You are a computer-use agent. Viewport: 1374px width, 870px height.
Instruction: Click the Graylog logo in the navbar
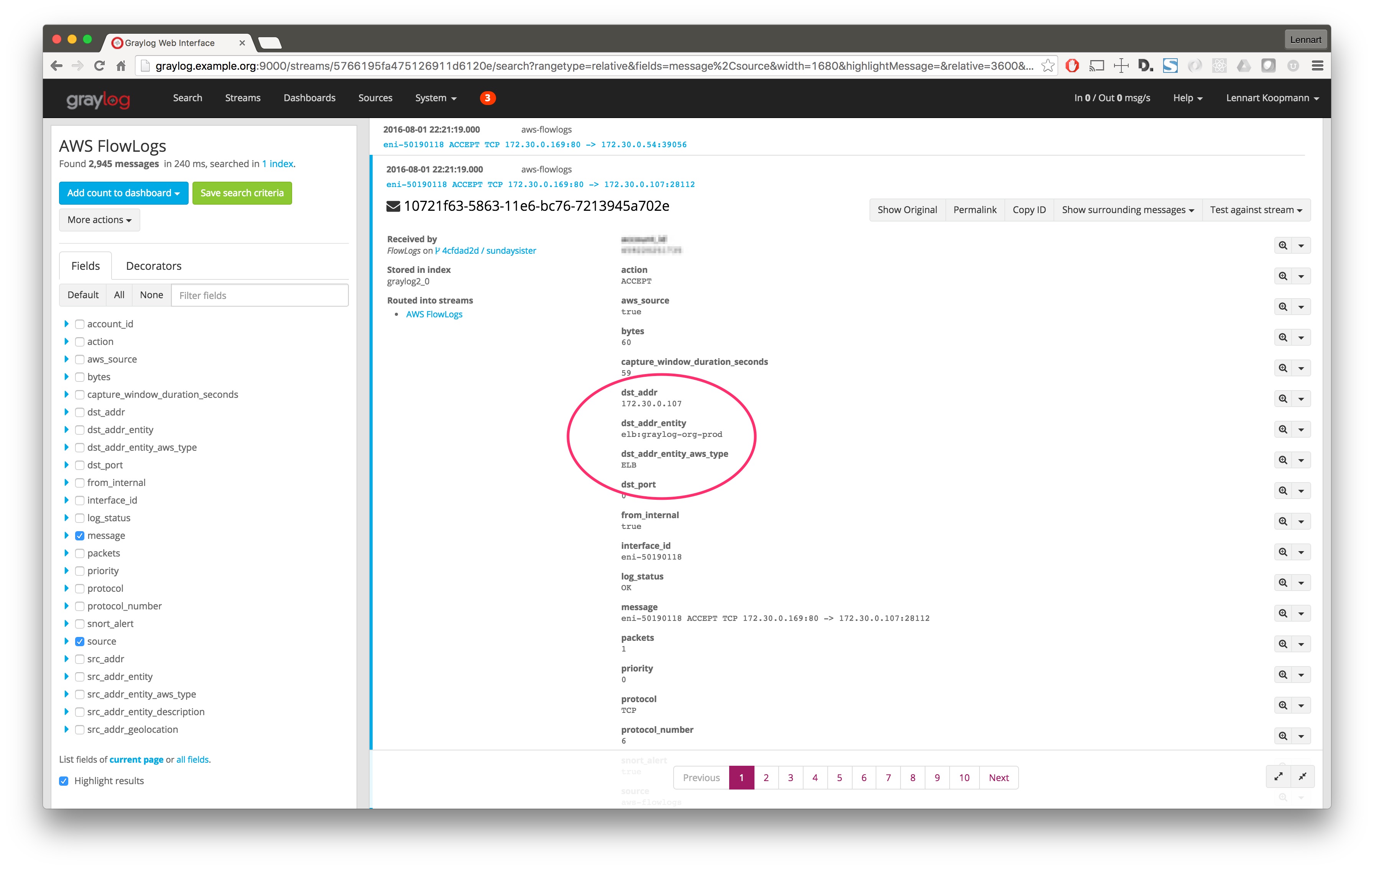(x=99, y=99)
